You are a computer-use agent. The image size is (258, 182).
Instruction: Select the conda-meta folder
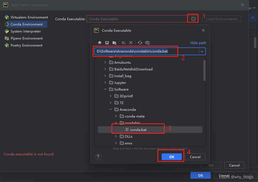tap(132, 116)
